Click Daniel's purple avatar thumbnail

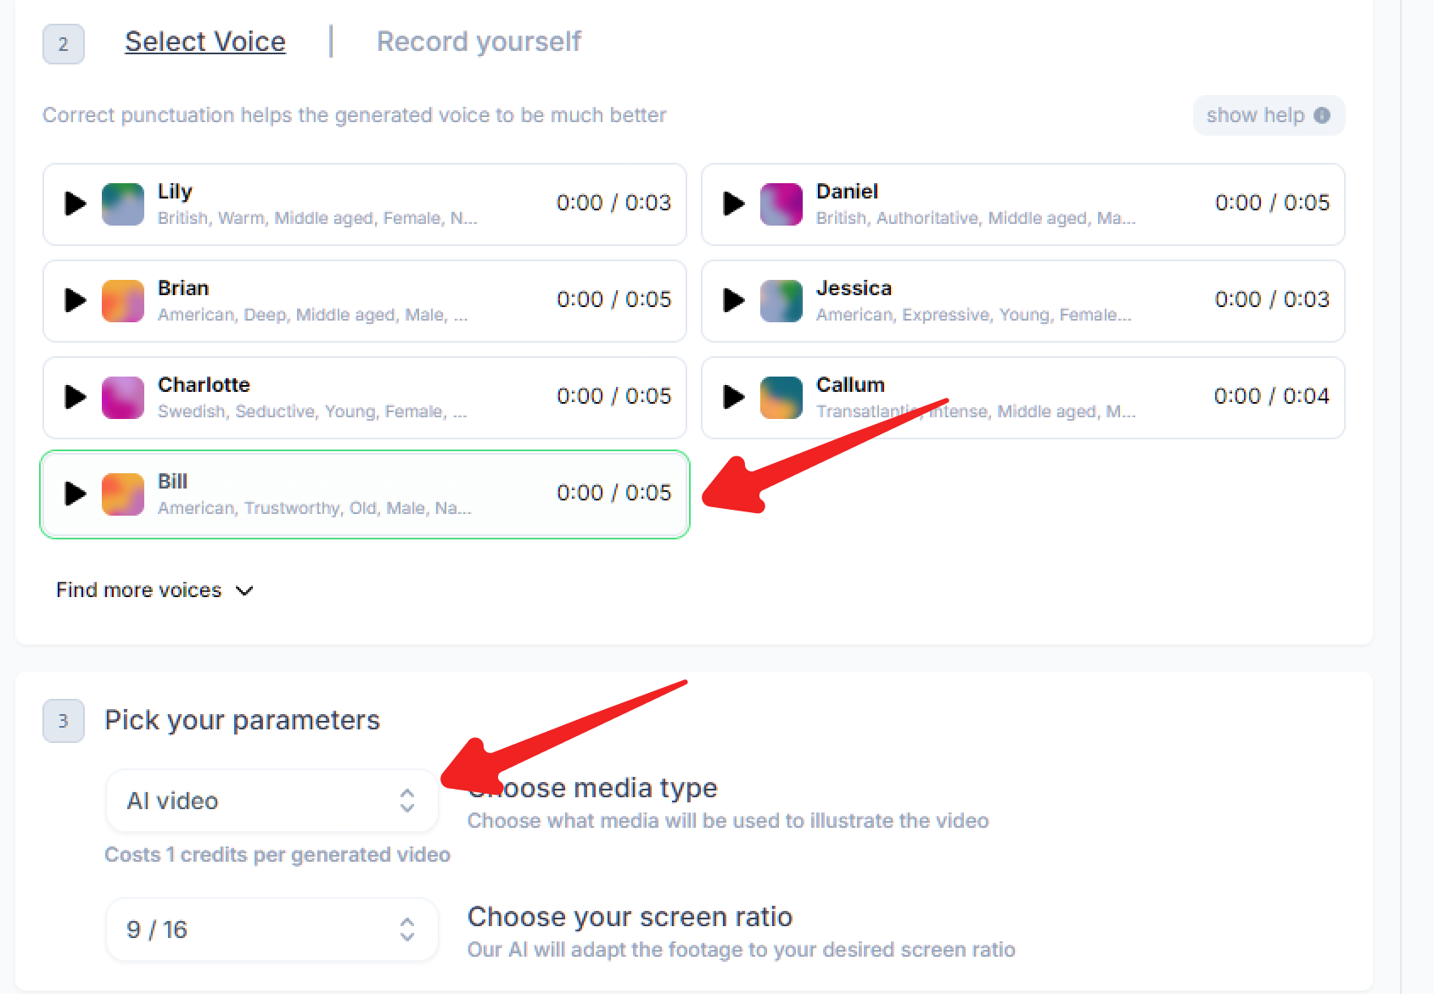click(781, 204)
